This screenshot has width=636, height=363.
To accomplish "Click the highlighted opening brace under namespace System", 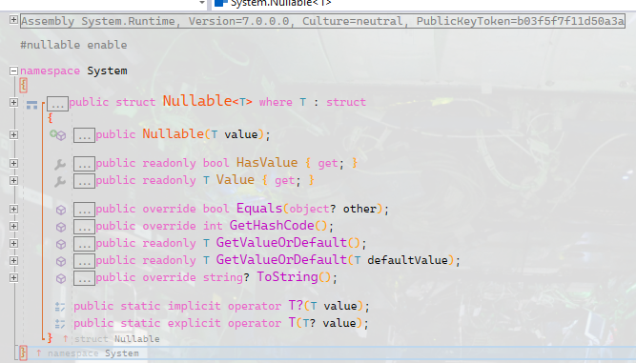I will [24, 86].
